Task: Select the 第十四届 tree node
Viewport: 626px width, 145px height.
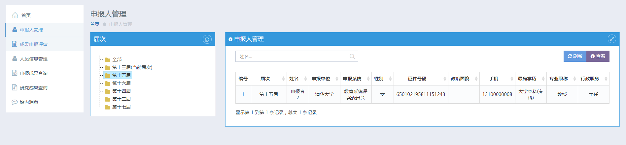Action: 121,91
